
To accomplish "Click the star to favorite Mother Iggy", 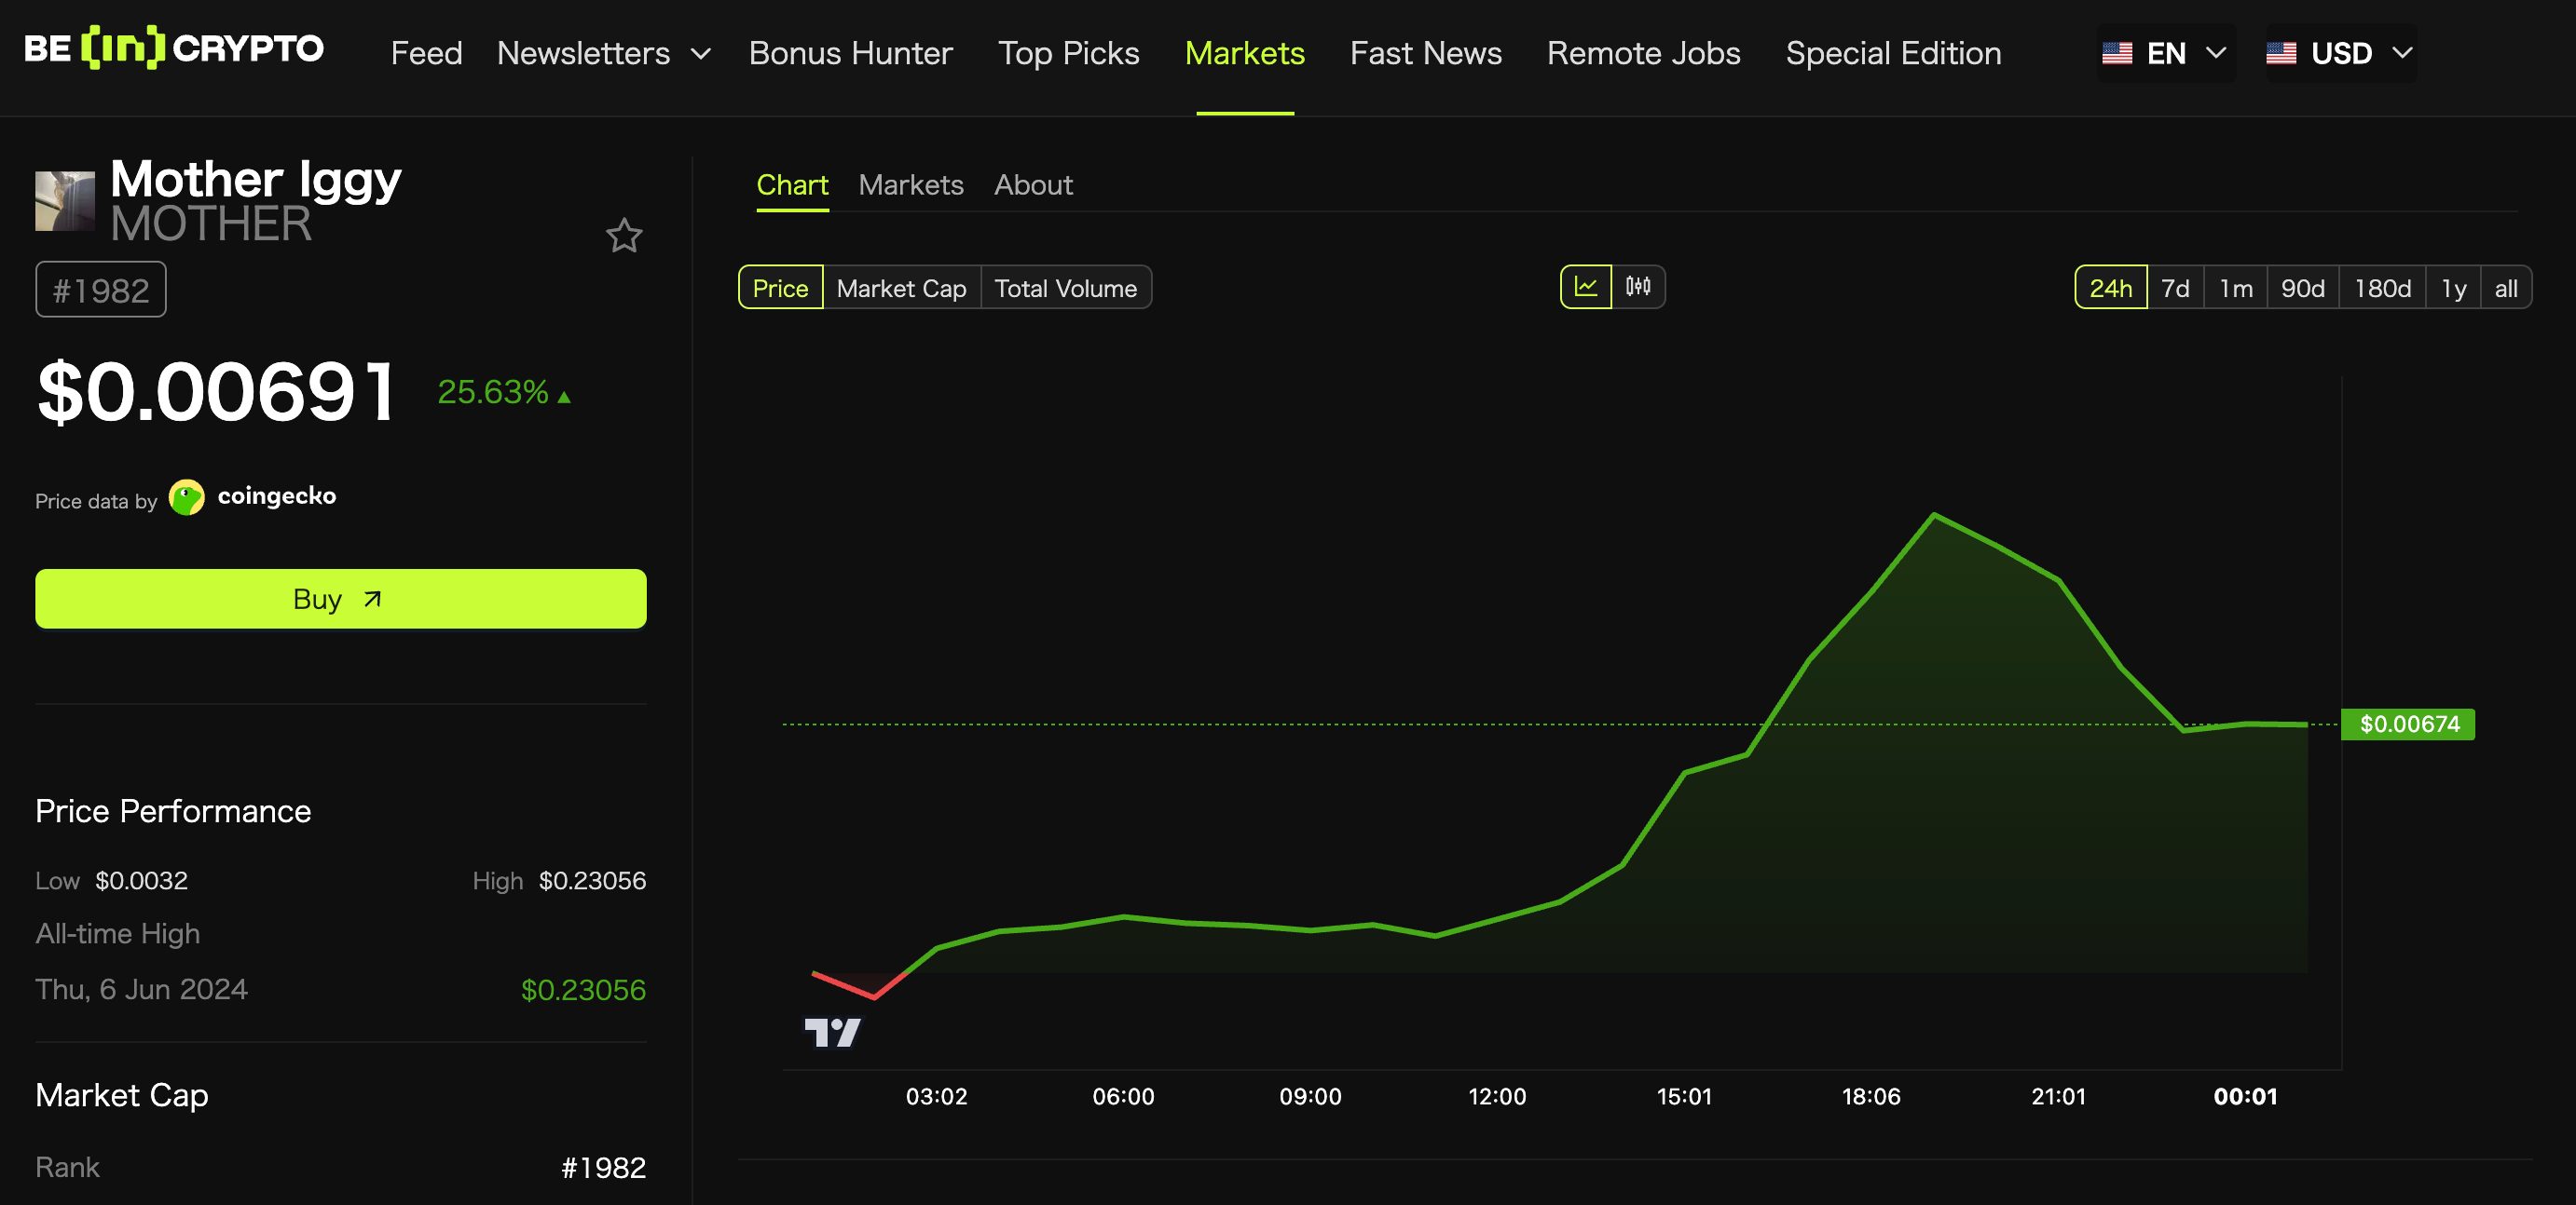I will (624, 236).
